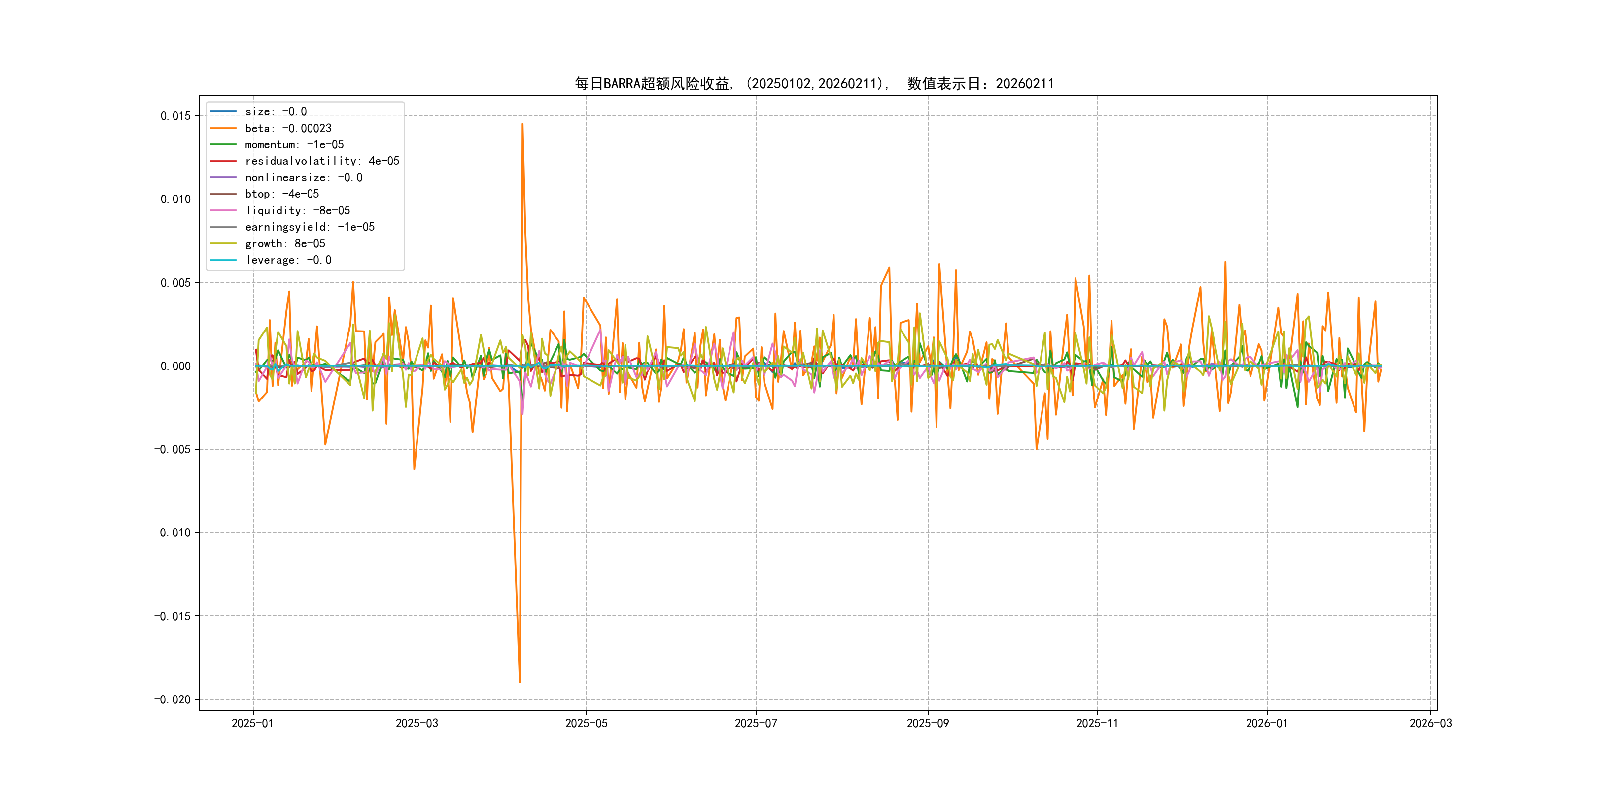Click the purple nonlinearsize legend line
Screen dimensions: 1597x798
click(x=223, y=178)
